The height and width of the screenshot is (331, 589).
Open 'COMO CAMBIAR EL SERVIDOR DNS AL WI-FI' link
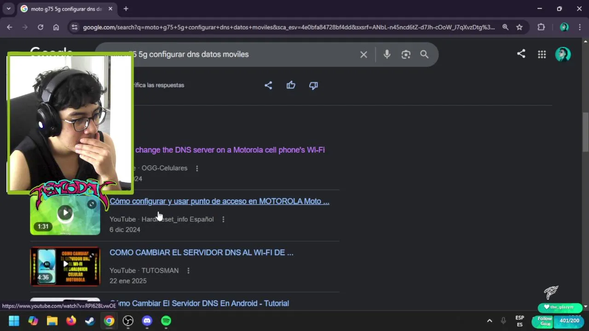pyautogui.click(x=201, y=252)
